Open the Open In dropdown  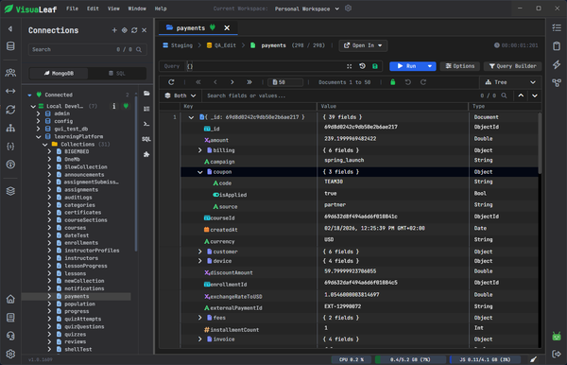(x=363, y=45)
